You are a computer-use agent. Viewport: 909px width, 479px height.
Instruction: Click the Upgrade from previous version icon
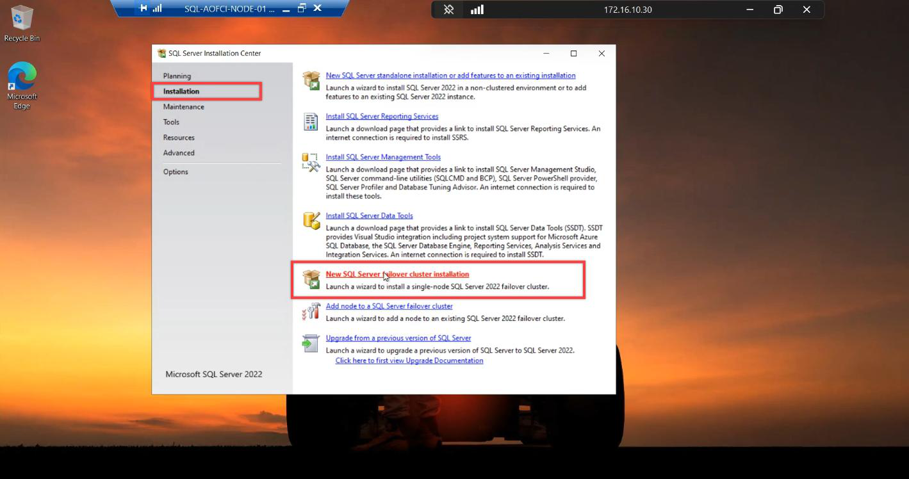(x=311, y=343)
